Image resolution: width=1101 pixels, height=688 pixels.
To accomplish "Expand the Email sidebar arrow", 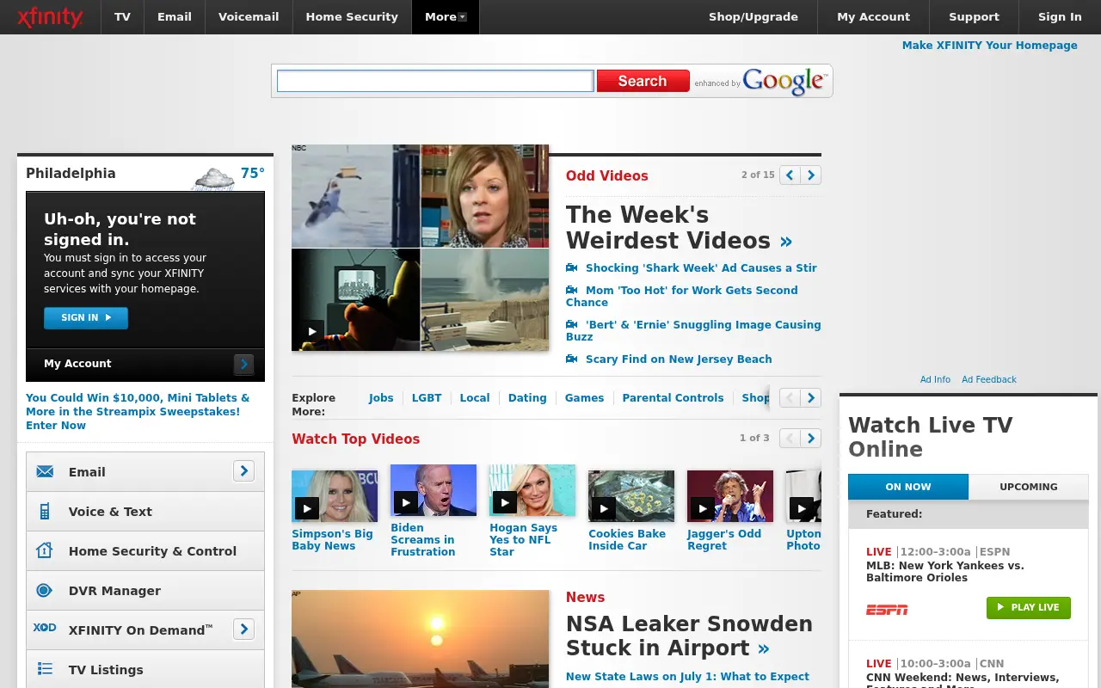I will point(244,471).
